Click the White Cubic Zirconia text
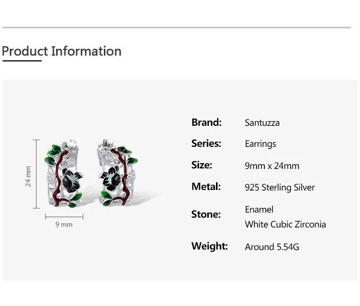Screen dimensions: 360x306 pos(285,224)
